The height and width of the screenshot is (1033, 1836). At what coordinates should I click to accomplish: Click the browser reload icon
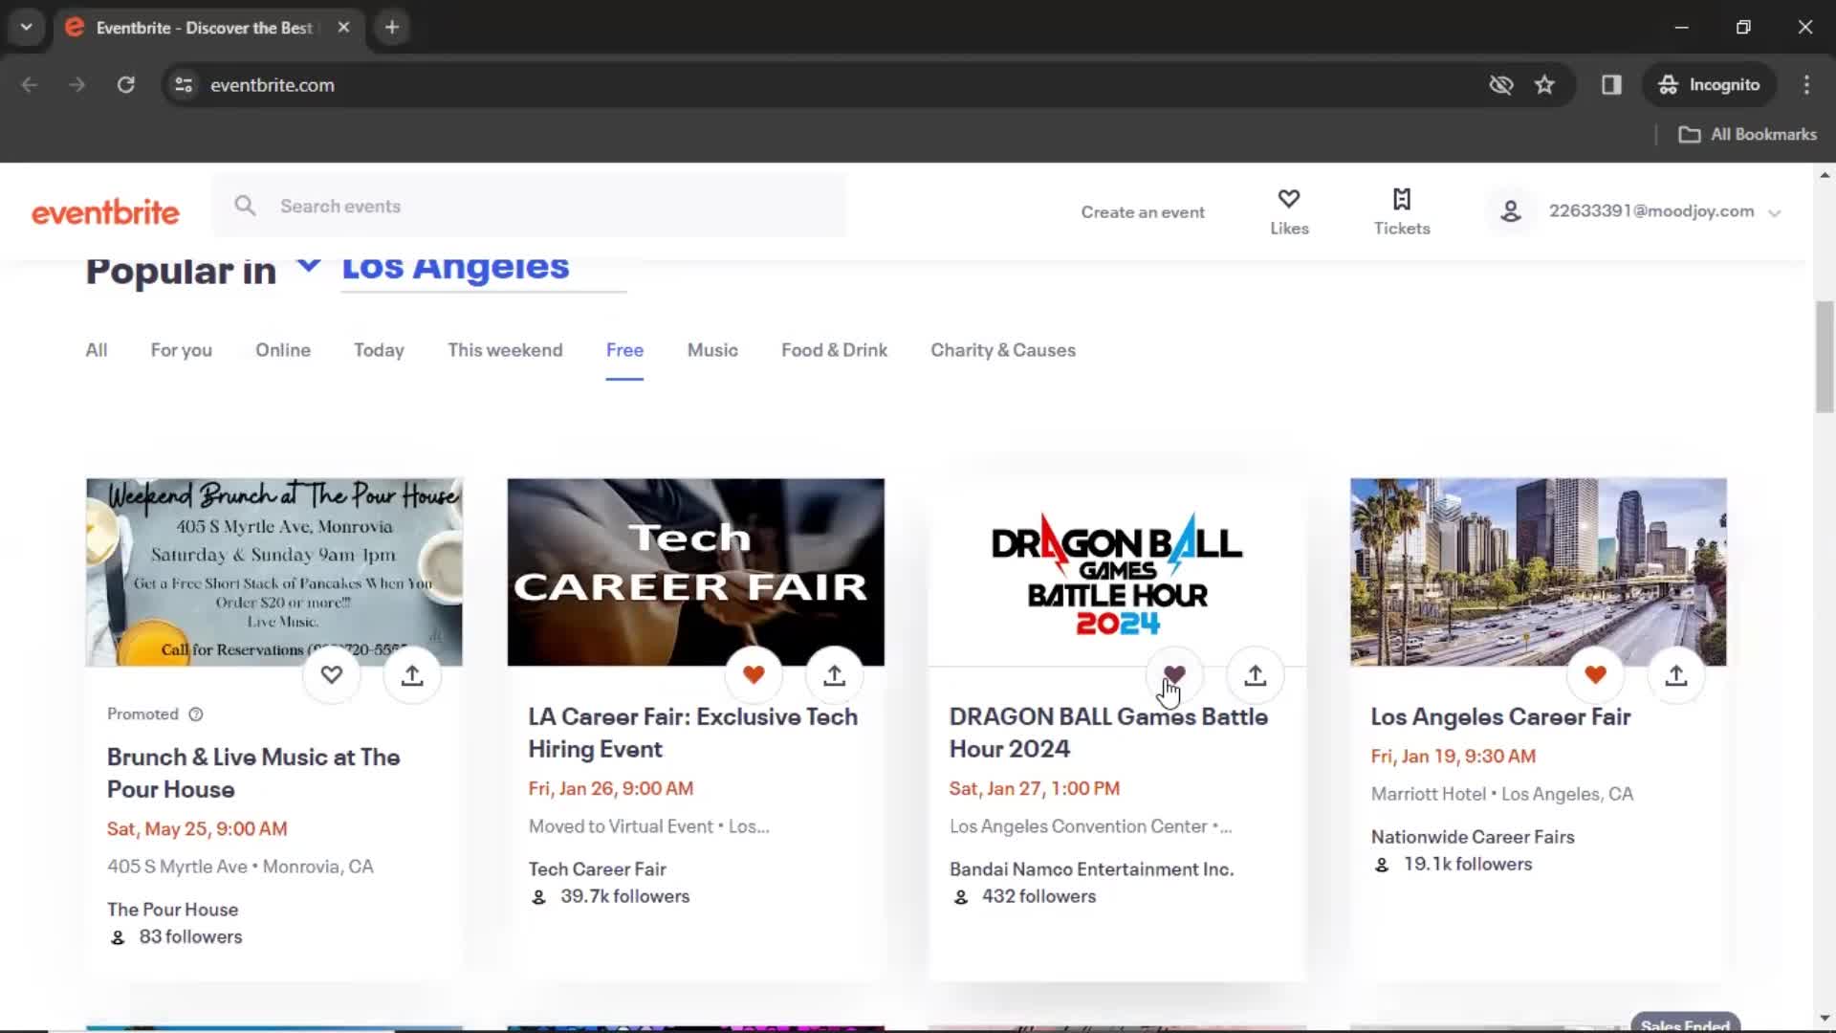tap(125, 85)
